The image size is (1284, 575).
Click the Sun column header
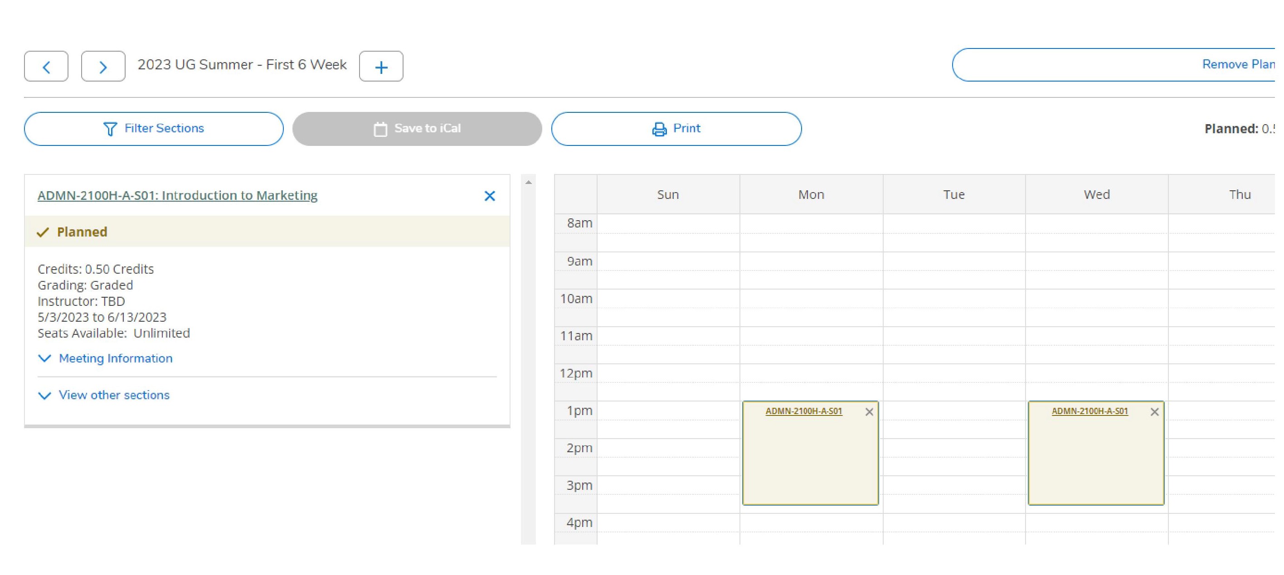click(x=668, y=194)
